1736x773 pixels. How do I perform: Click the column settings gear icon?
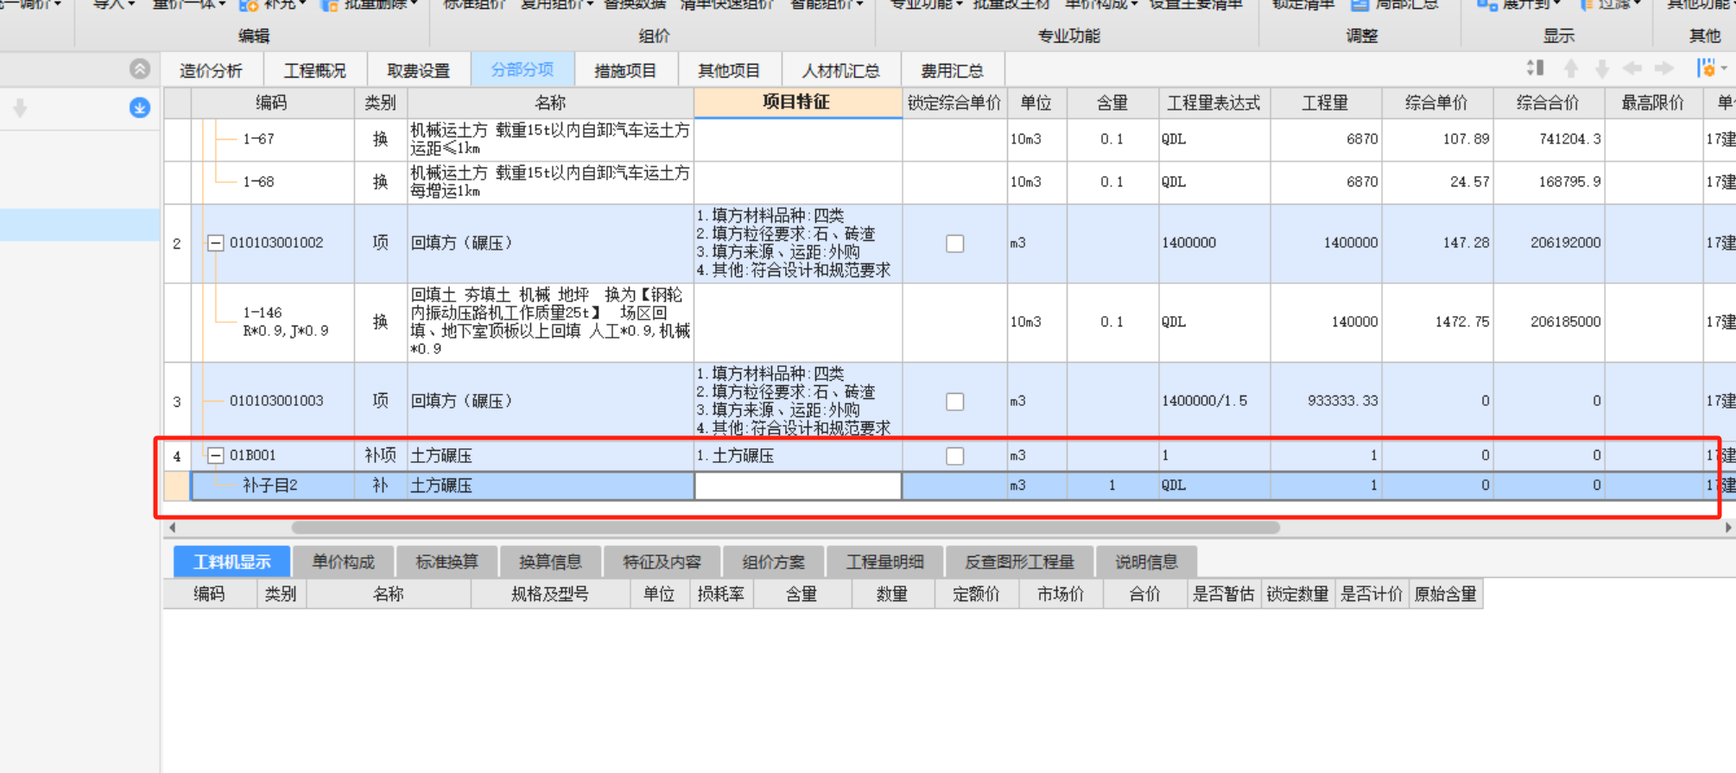(1706, 68)
